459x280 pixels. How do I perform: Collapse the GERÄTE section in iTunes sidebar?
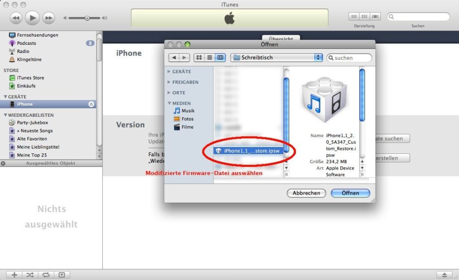[5, 97]
